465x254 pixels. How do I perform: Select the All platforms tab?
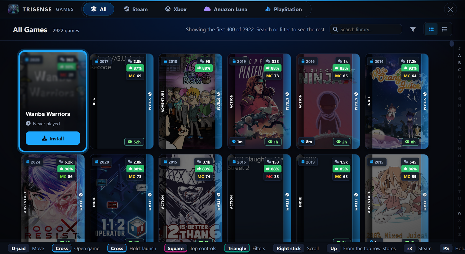tap(99, 9)
